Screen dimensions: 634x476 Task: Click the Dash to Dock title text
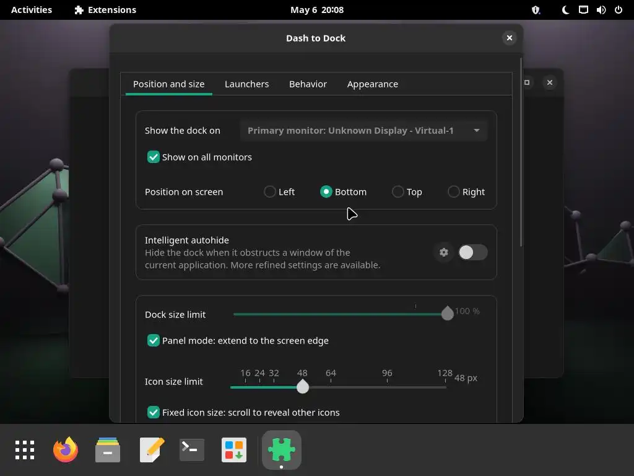tap(316, 38)
